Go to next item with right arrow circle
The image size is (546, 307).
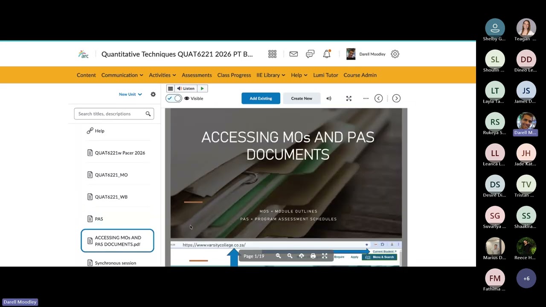point(396,98)
